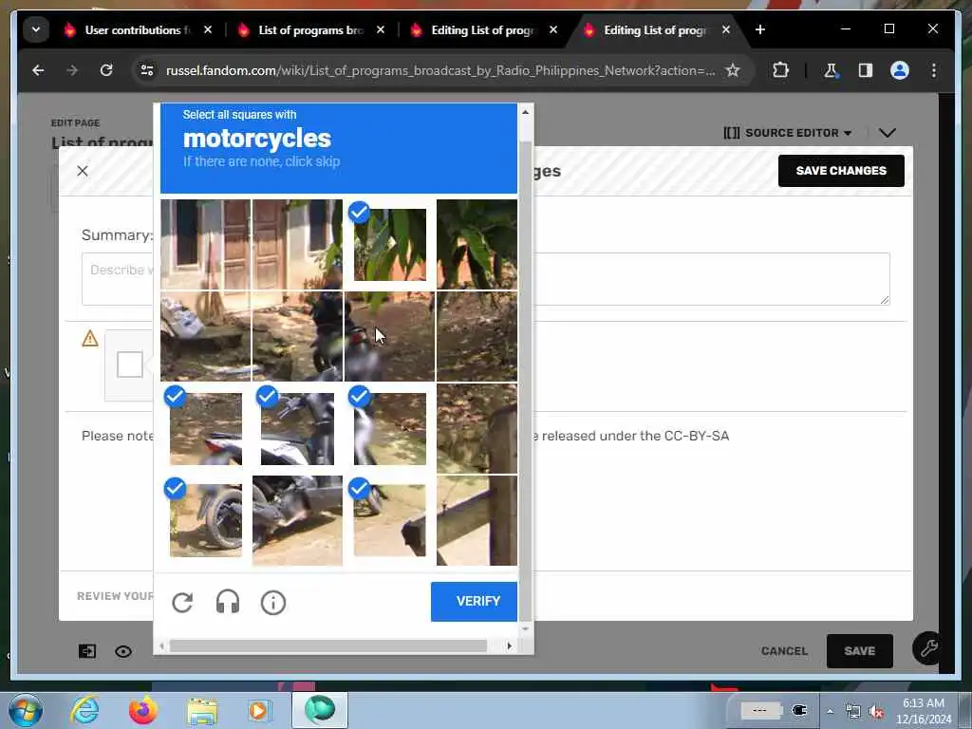
Task: Open Chrome Labs flask icon
Action: tap(832, 70)
